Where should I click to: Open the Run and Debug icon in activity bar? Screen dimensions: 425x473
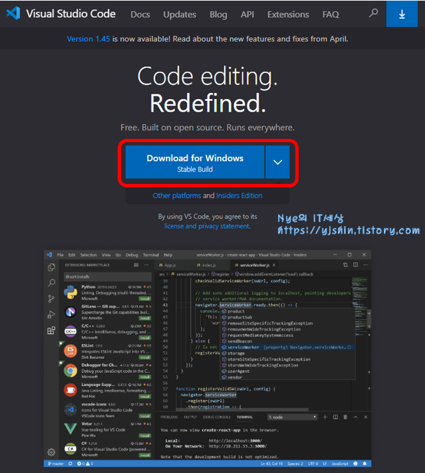[x=51, y=314]
